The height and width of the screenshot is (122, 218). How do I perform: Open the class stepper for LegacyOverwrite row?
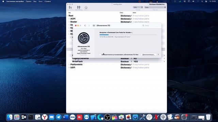(x=131, y=59)
